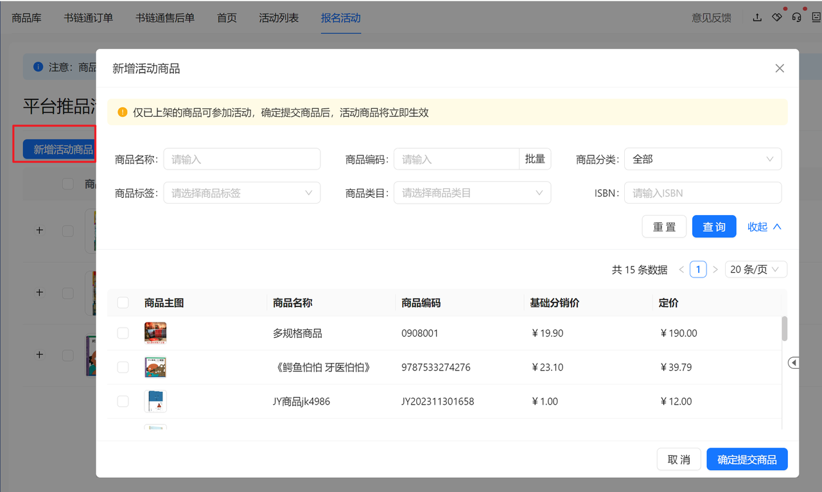The width and height of the screenshot is (822, 492).
Task: Focus the ISBN input field
Action: click(x=703, y=193)
